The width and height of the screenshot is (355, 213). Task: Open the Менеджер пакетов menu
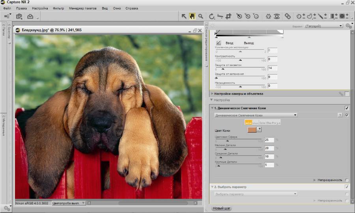[x=82, y=8]
